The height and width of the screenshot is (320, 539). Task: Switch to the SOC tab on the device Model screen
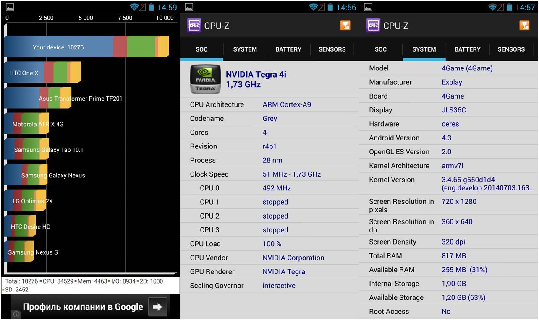point(380,49)
